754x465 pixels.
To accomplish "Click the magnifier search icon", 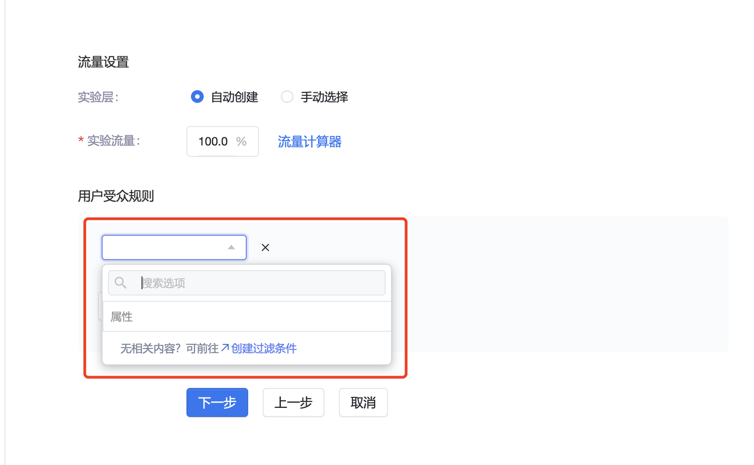I will (121, 283).
